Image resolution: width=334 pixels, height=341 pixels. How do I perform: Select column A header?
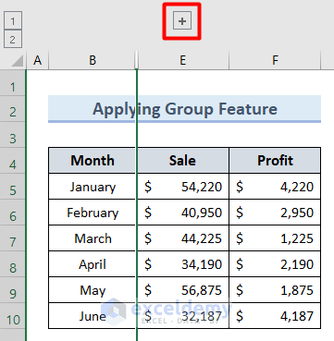click(x=37, y=60)
